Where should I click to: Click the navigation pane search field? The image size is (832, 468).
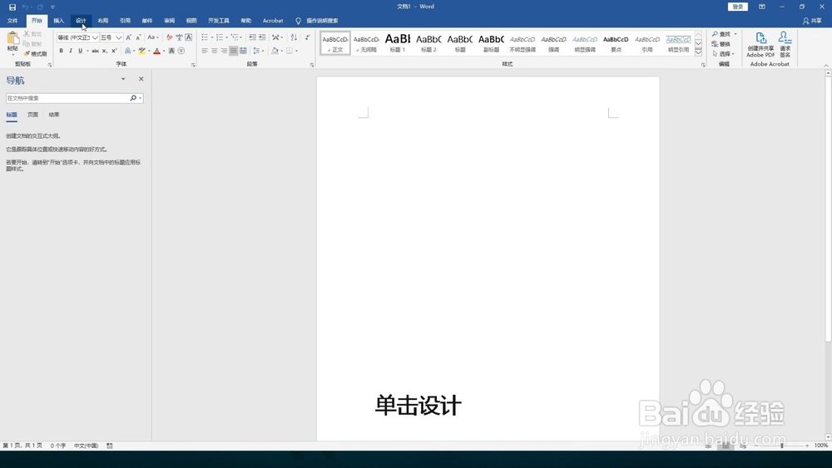pos(67,98)
